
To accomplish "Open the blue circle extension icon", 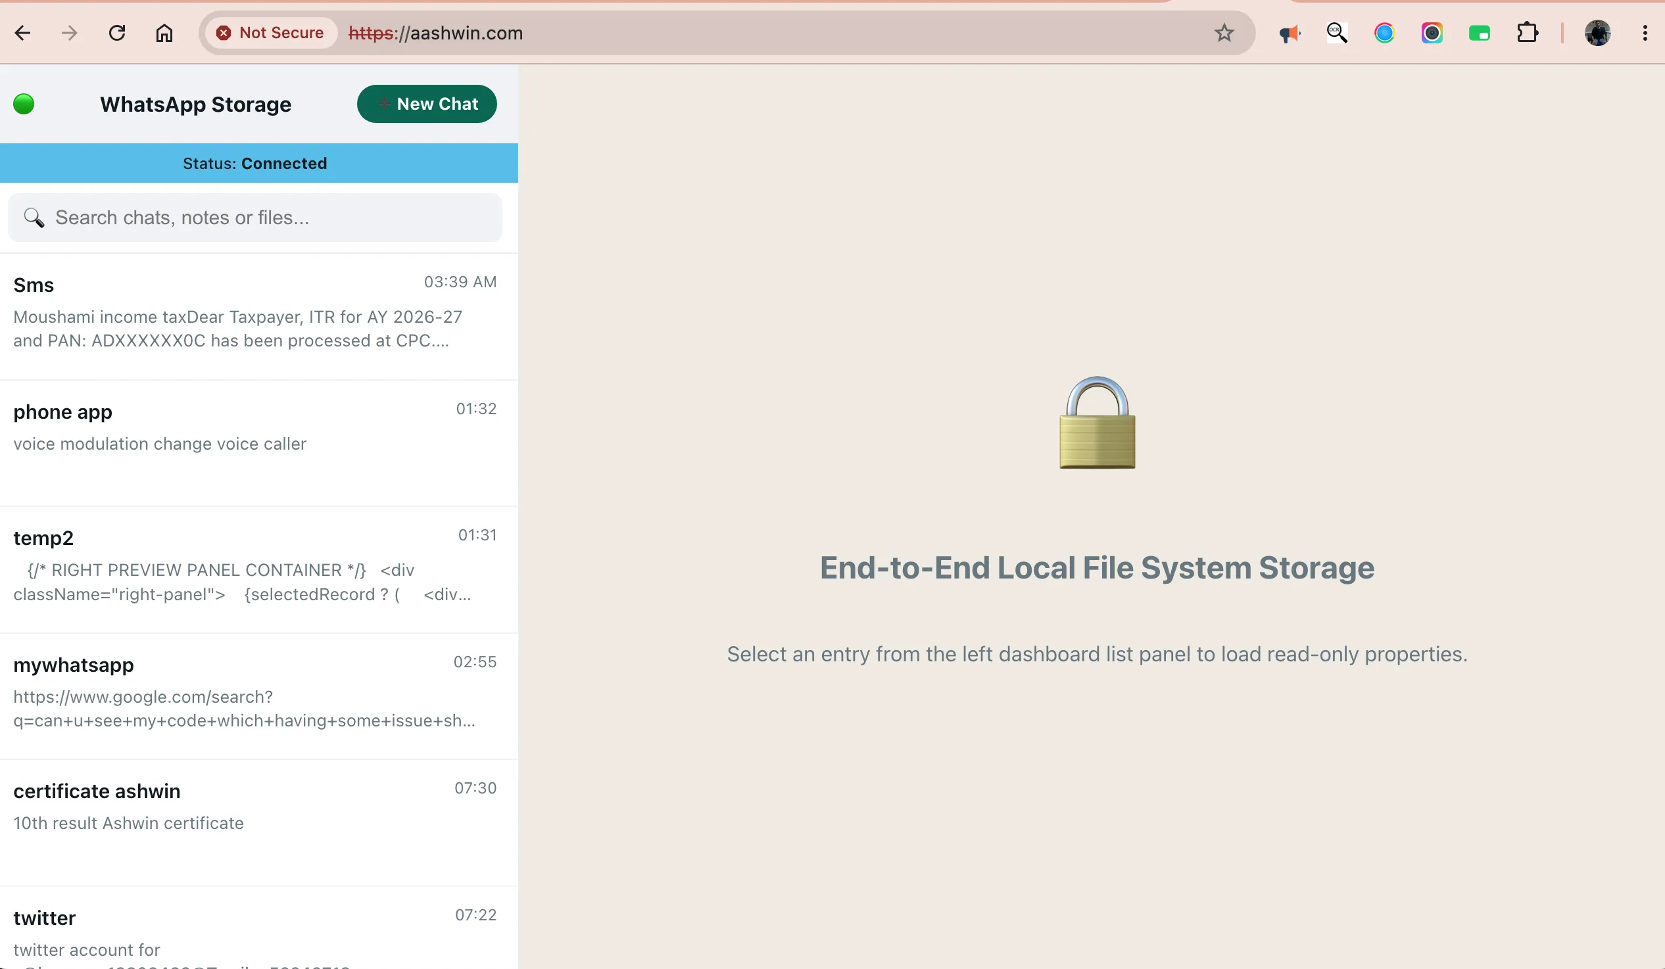I will 1384,33.
